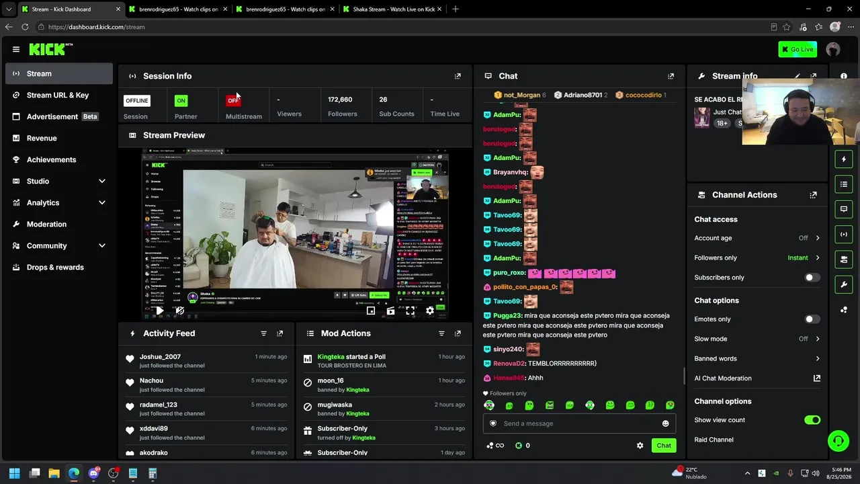
Task: Toggle the Multistream OFF badge
Action: [x=233, y=101]
